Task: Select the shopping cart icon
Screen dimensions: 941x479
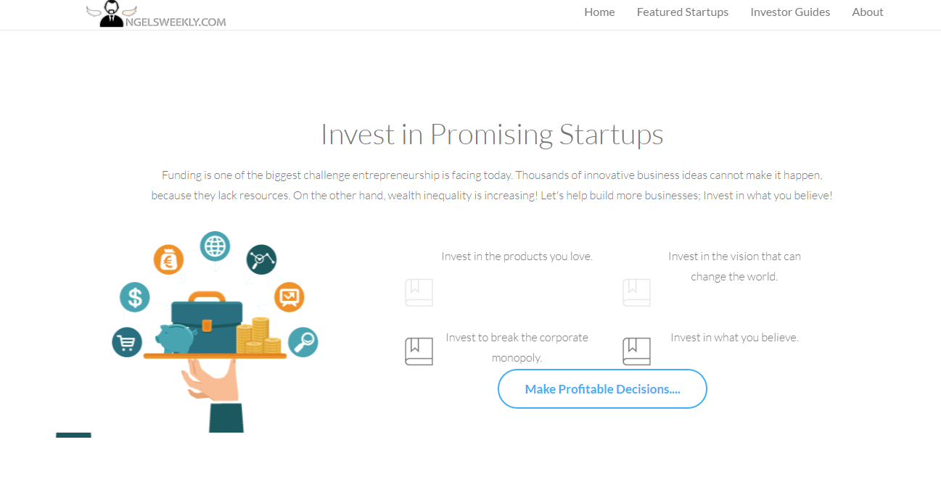Action: point(127,342)
